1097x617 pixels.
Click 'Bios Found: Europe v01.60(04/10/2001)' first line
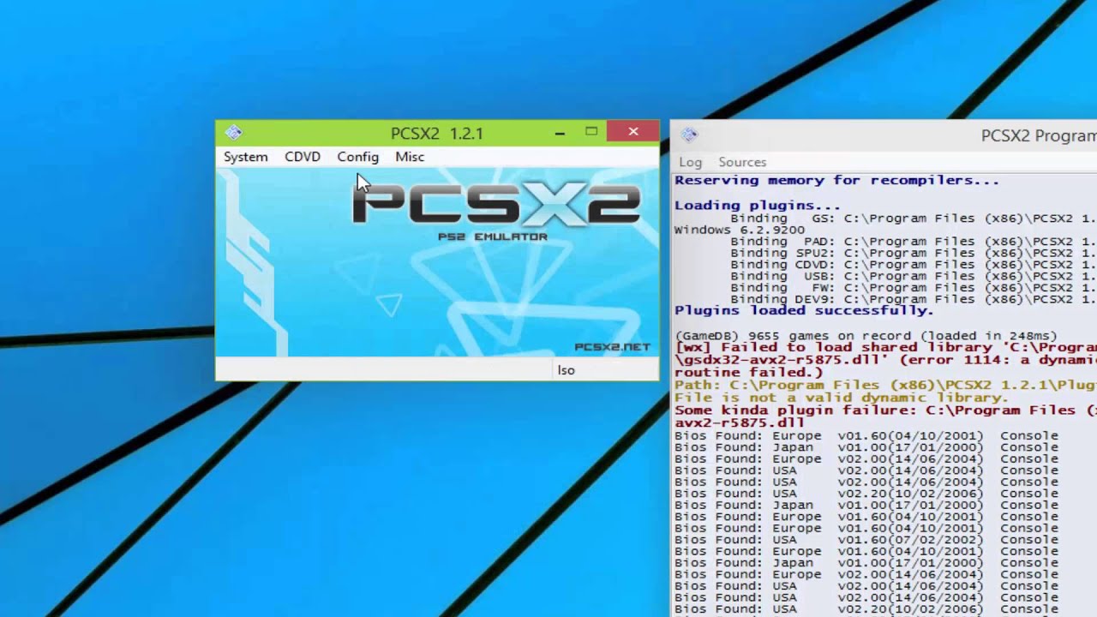pyautogui.click(x=866, y=436)
